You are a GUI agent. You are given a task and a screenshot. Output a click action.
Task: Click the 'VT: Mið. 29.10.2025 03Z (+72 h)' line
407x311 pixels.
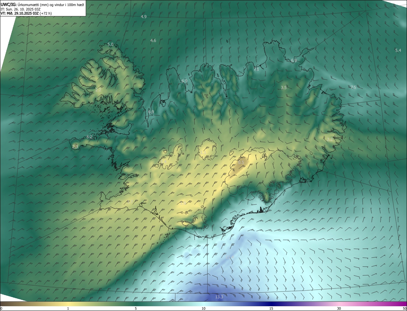[x=26, y=13]
